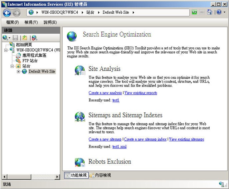Expand arrow after Default Web Site breadcrumb
Viewport: 229px width, 189px height.
coord(133,13)
